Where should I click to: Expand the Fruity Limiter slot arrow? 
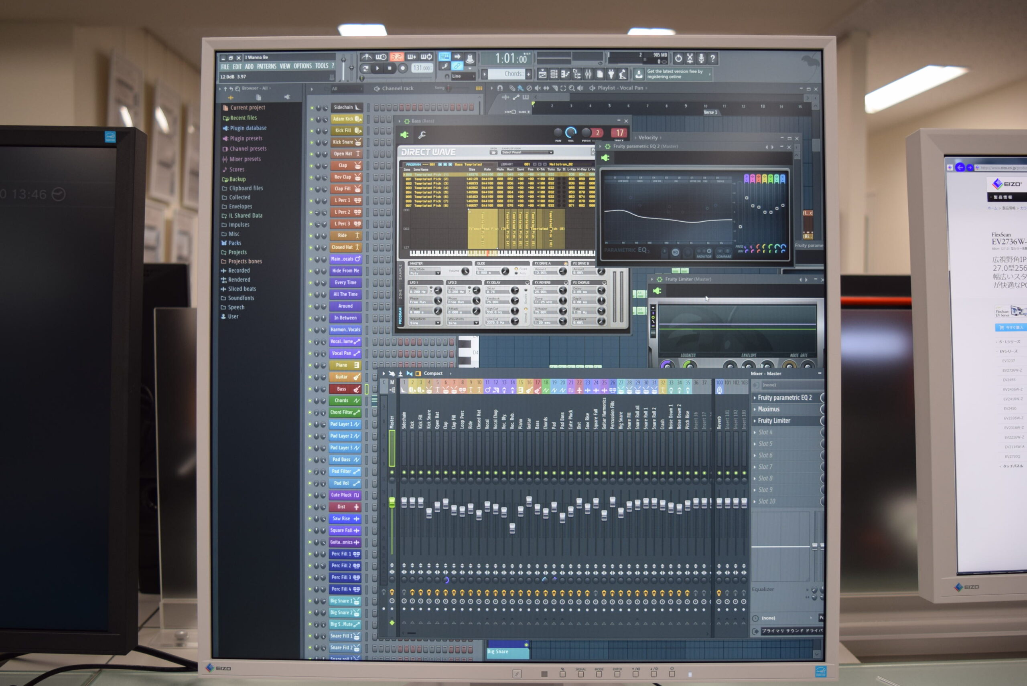pos(754,421)
